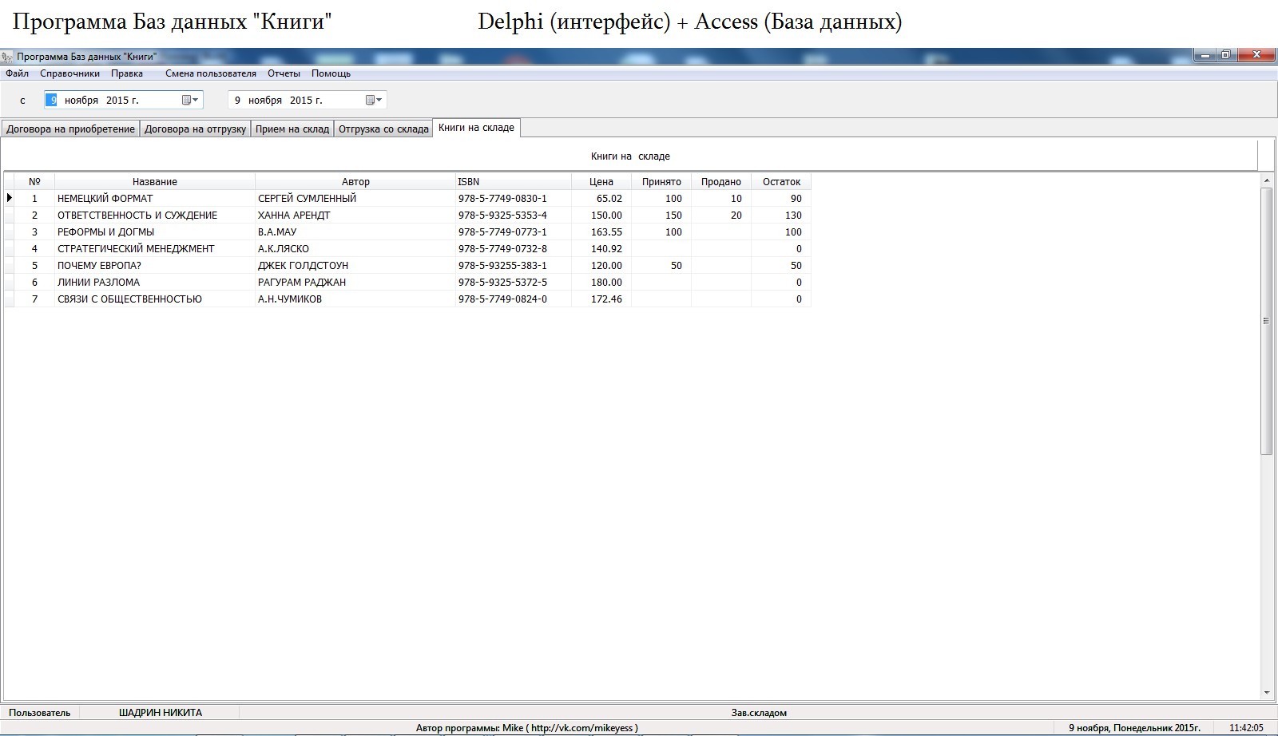Click the scroll up arrow of table
The height and width of the screenshot is (736, 1278).
(x=1266, y=181)
